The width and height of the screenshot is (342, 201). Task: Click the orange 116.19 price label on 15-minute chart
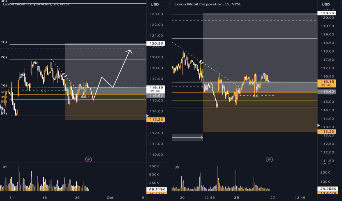pos(327,83)
